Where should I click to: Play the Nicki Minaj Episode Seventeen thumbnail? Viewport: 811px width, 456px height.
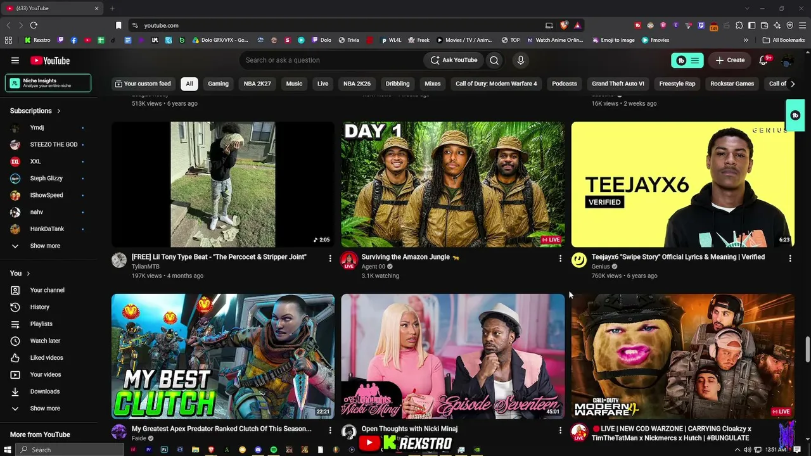pos(453,357)
